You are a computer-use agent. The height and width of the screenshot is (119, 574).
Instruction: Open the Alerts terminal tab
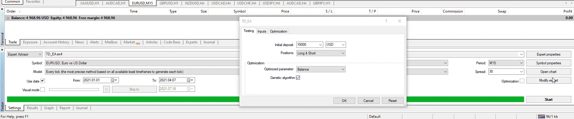(x=94, y=42)
